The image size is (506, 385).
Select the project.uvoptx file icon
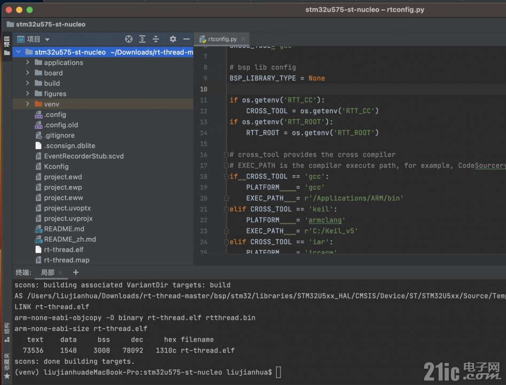(38, 208)
